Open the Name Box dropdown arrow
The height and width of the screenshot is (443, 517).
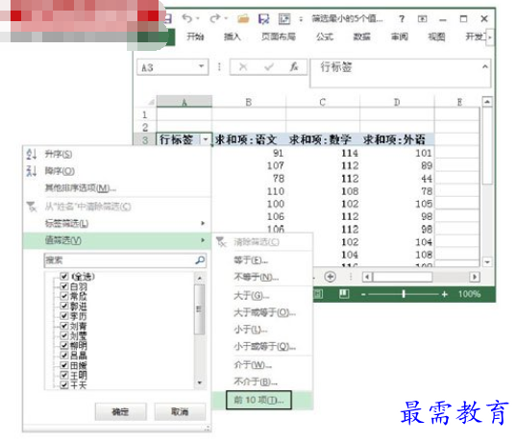(x=201, y=66)
